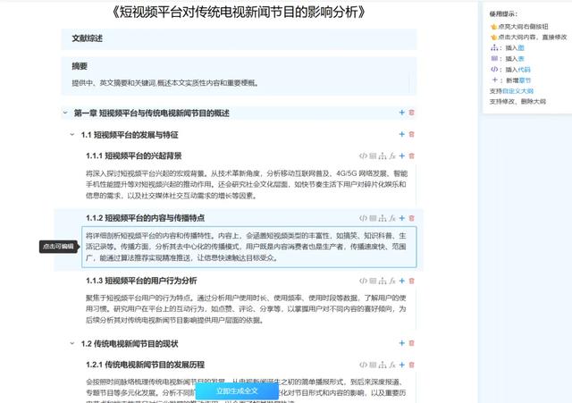Insert formula into section 1.2.1 传统电视新闻节目的发展历程
This screenshot has width=572, height=403.
(392, 365)
